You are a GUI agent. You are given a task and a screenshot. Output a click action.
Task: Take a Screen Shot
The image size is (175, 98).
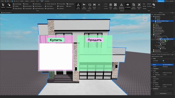coord(94,6)
